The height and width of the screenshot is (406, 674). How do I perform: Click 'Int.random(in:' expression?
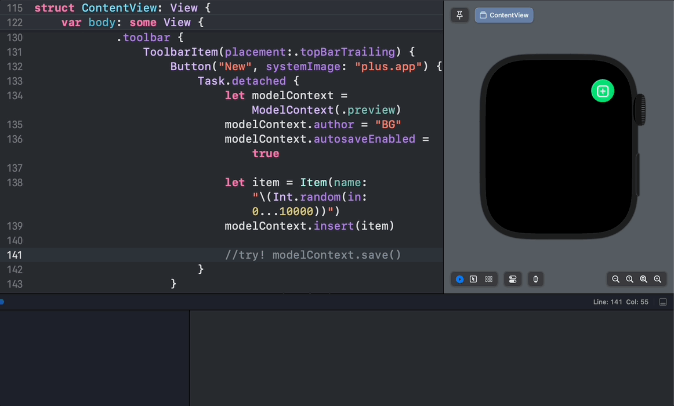click(320, 197)
